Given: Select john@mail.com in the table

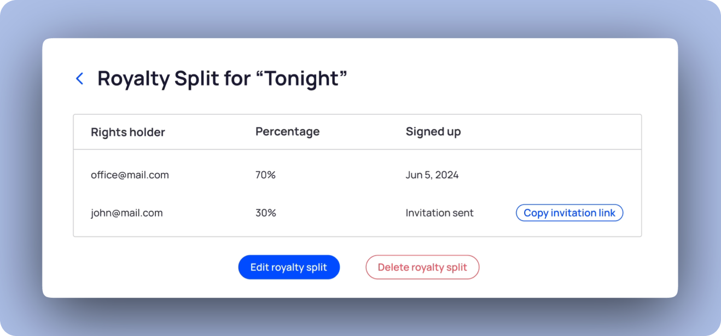Looking at the screenshot, I should pos(126,213).
